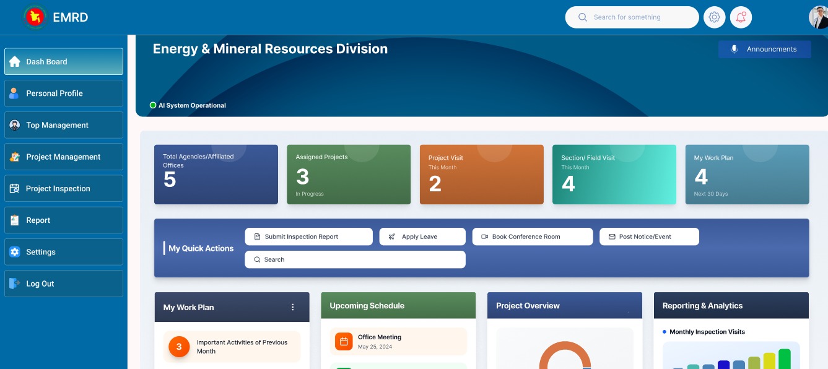Open My Work Plan three-dot menu
The image size is (828, 369).
coord(293,307)
